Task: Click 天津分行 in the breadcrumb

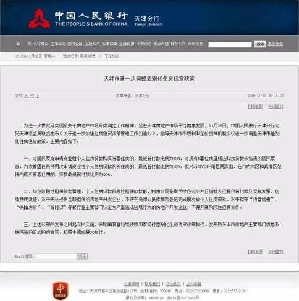Action: coord(87,56)
